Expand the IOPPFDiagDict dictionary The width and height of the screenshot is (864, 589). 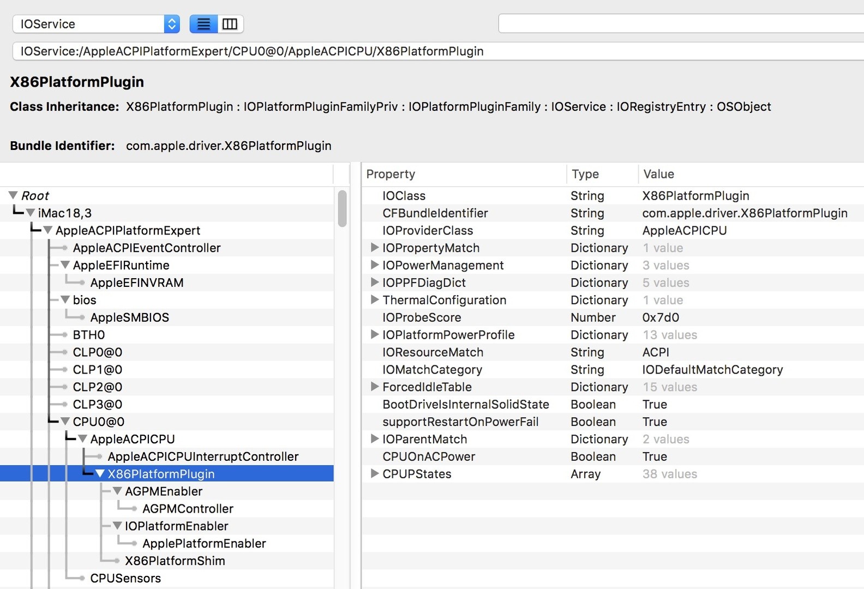pos(375,283)
